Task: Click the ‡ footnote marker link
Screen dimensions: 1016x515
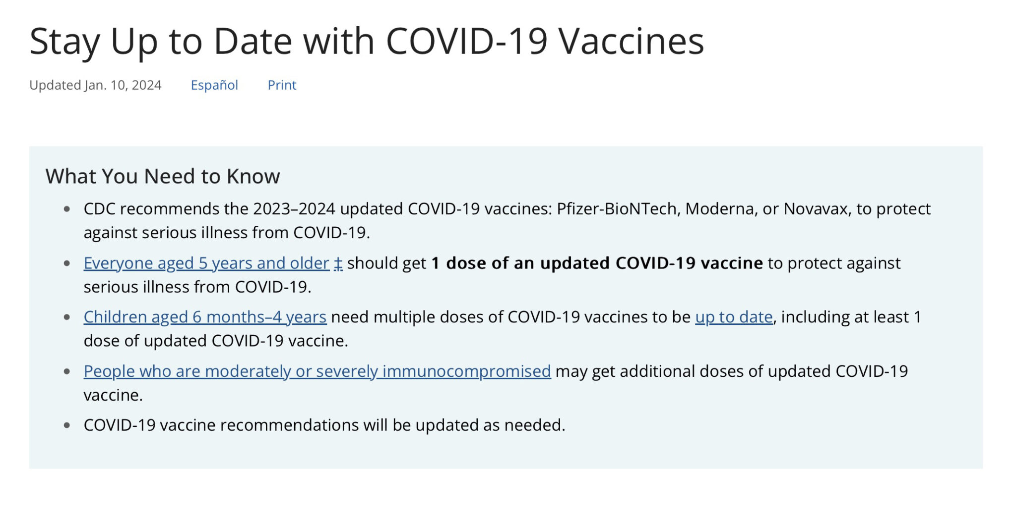Action: point(338,263)
